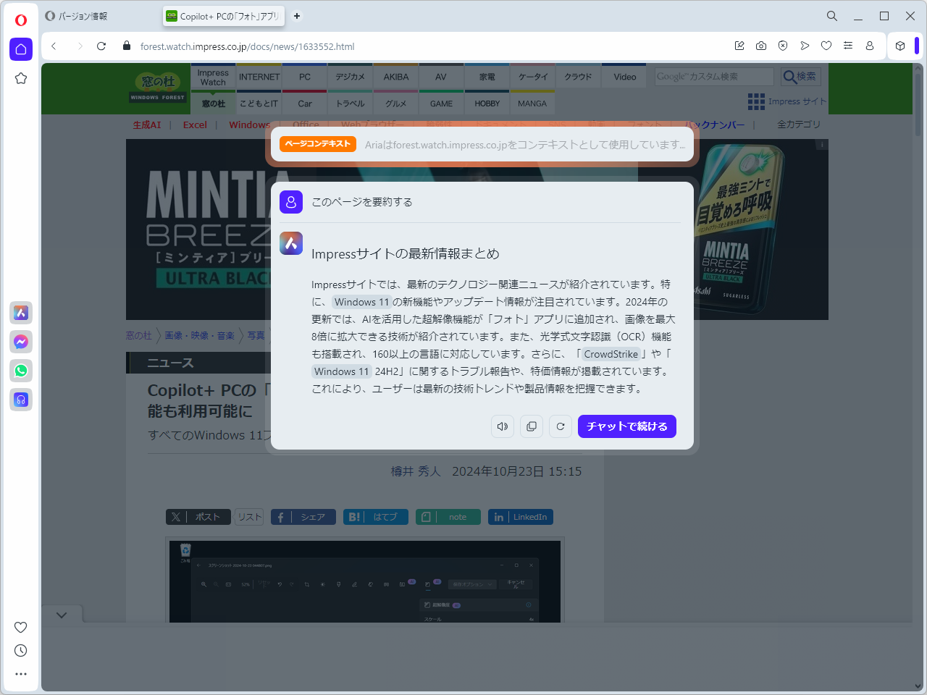Viewport: 927px width, 695px height.
Task: Select the Copilot+ PC article tab
Action: tap(222, 15)
